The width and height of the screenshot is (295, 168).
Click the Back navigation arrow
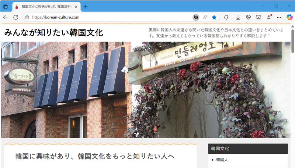tap(6, 17)
